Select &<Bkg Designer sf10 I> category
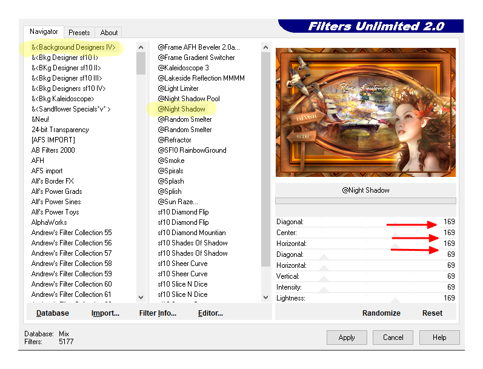This screenshot has height=369, width=483. (65, 58)
